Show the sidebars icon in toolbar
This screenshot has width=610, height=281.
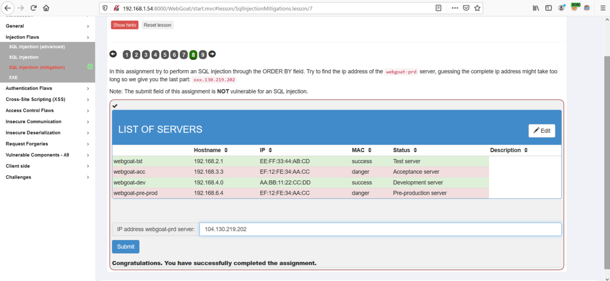click(548, 8)
